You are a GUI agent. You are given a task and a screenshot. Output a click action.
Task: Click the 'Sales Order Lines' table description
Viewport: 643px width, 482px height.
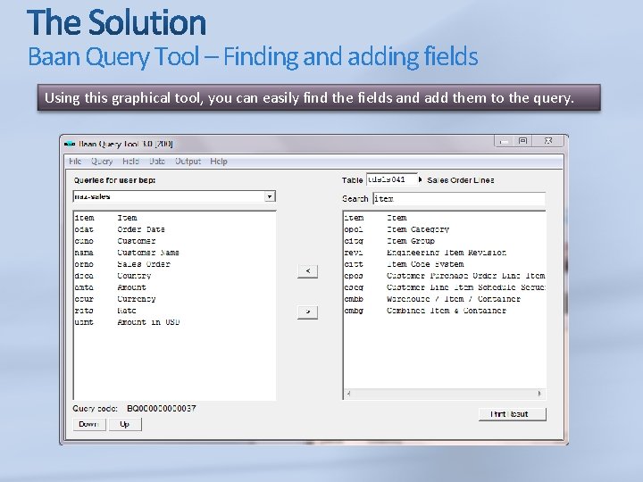[x=461, y=180]
